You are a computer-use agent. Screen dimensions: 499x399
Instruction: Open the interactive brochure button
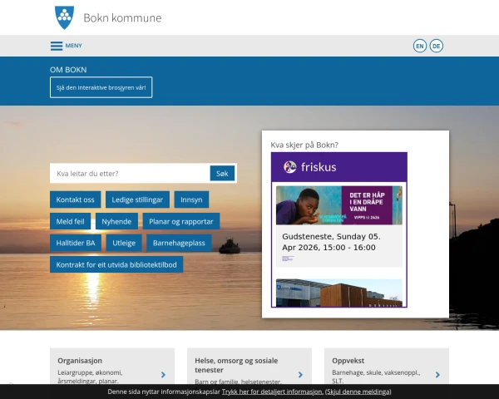101,87
